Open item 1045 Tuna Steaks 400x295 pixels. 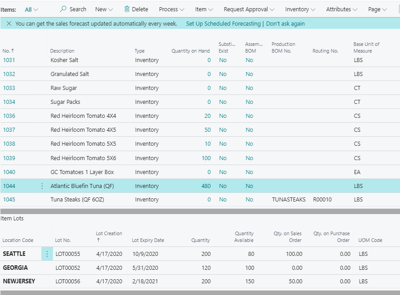point(10,199)
